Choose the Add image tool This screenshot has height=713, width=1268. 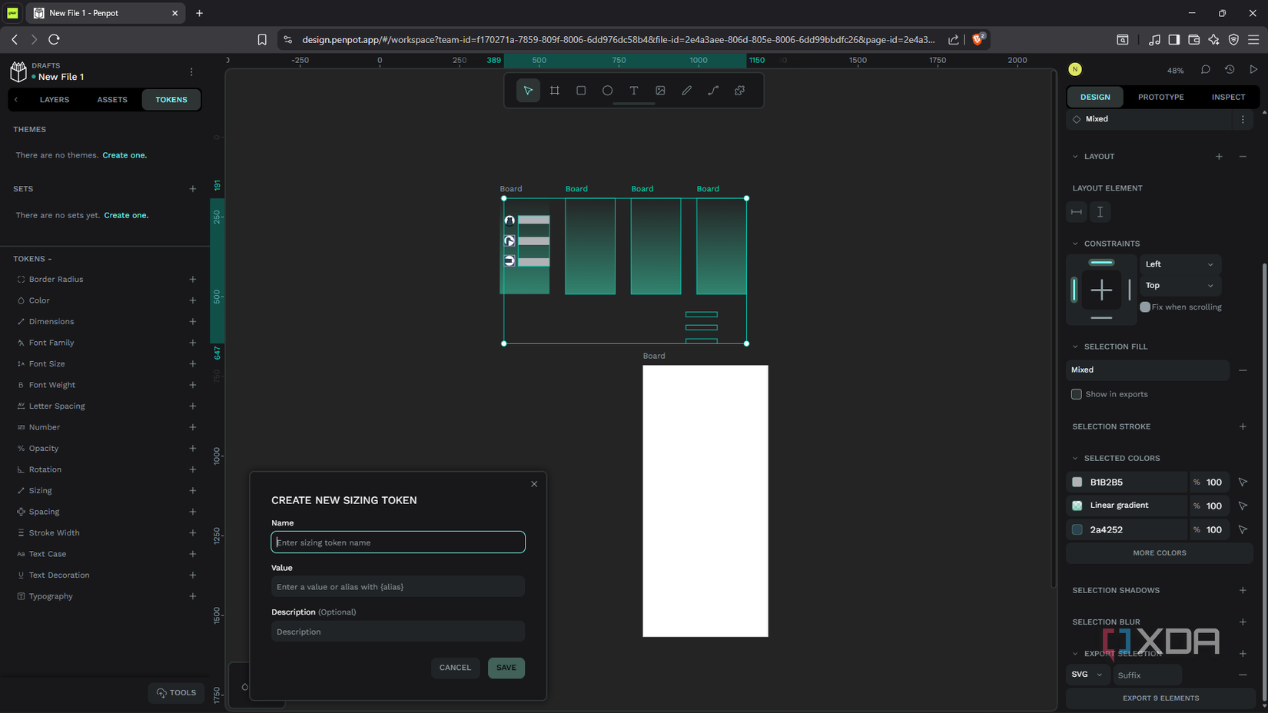point(660,91)
